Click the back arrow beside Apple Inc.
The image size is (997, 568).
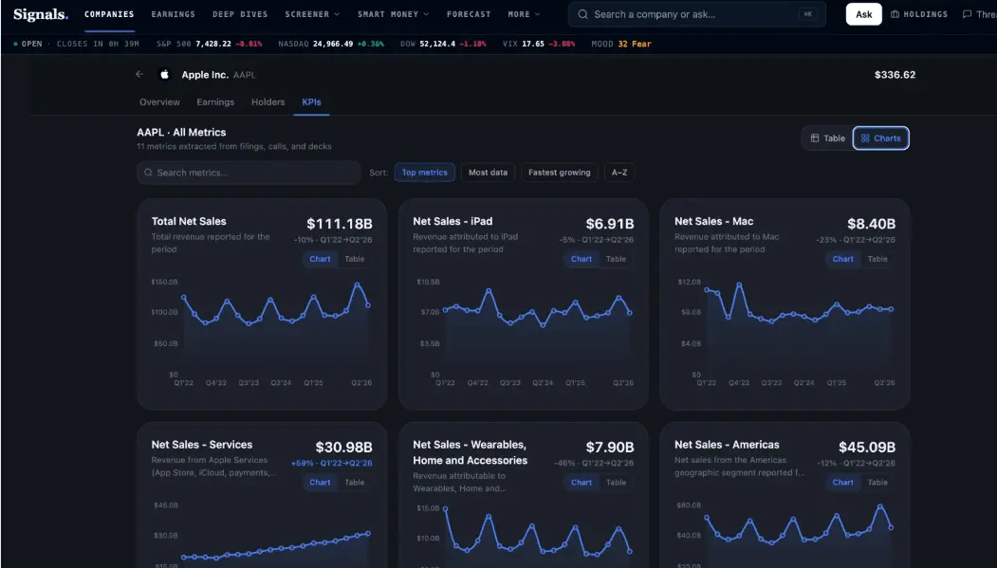coord(139,74)
